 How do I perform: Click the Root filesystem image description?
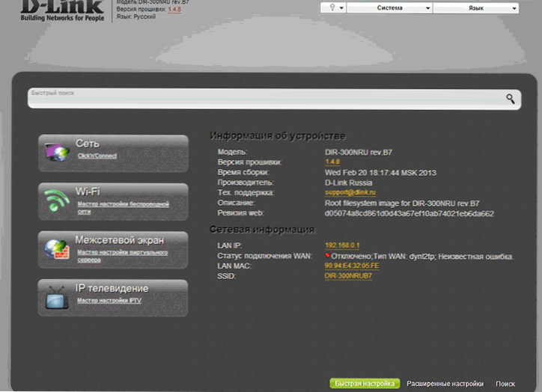402,203
